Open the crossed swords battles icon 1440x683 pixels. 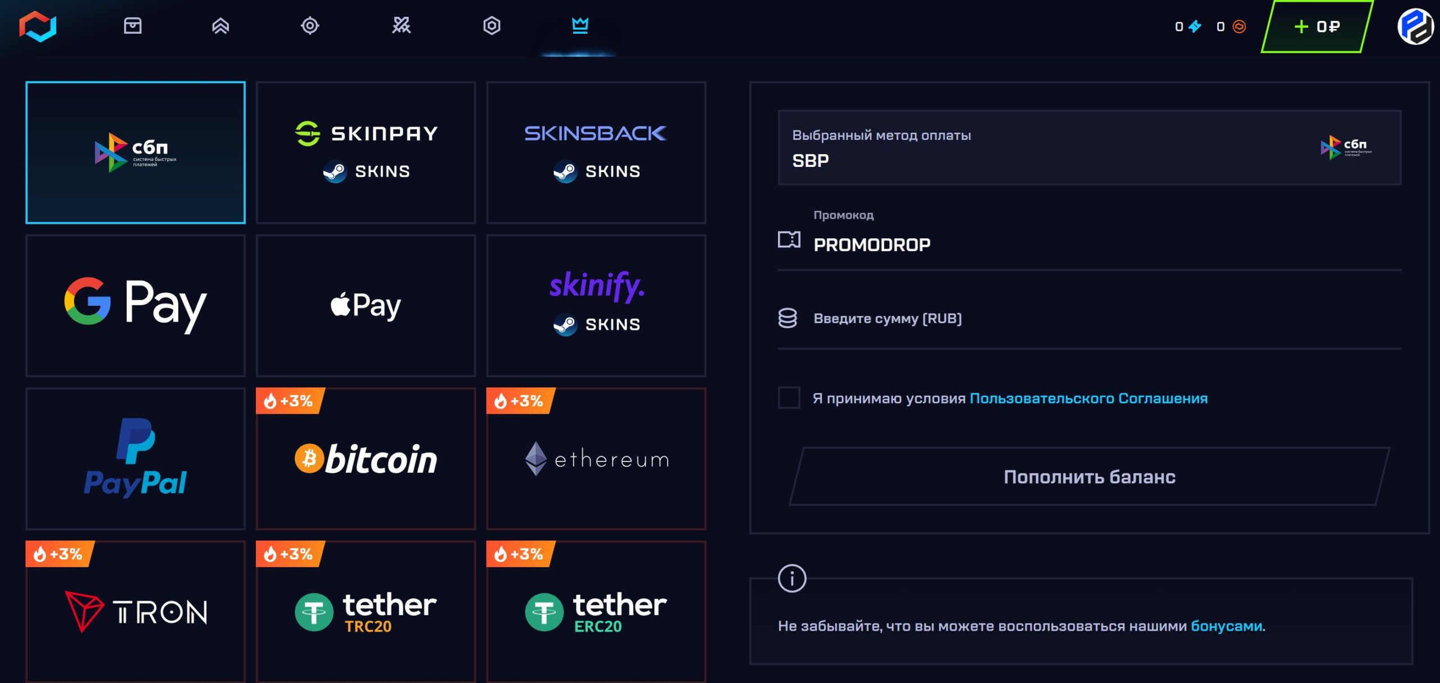[401, 25]
